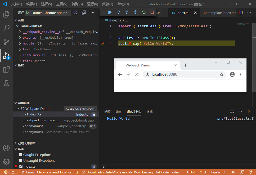Viewport: 256px width, 175px height.
Task: Toggle the breakpoint glyph on line 4
Action: click(x=102, y=43)
